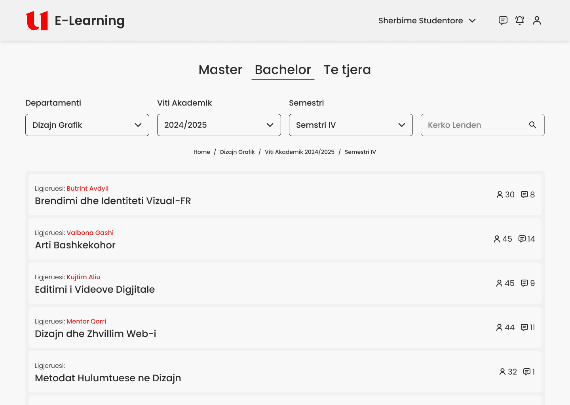Click comments icon for Editimi i Videove Digjitale
The height and width of the screenshot is (405, 570).
coord(524,283)
